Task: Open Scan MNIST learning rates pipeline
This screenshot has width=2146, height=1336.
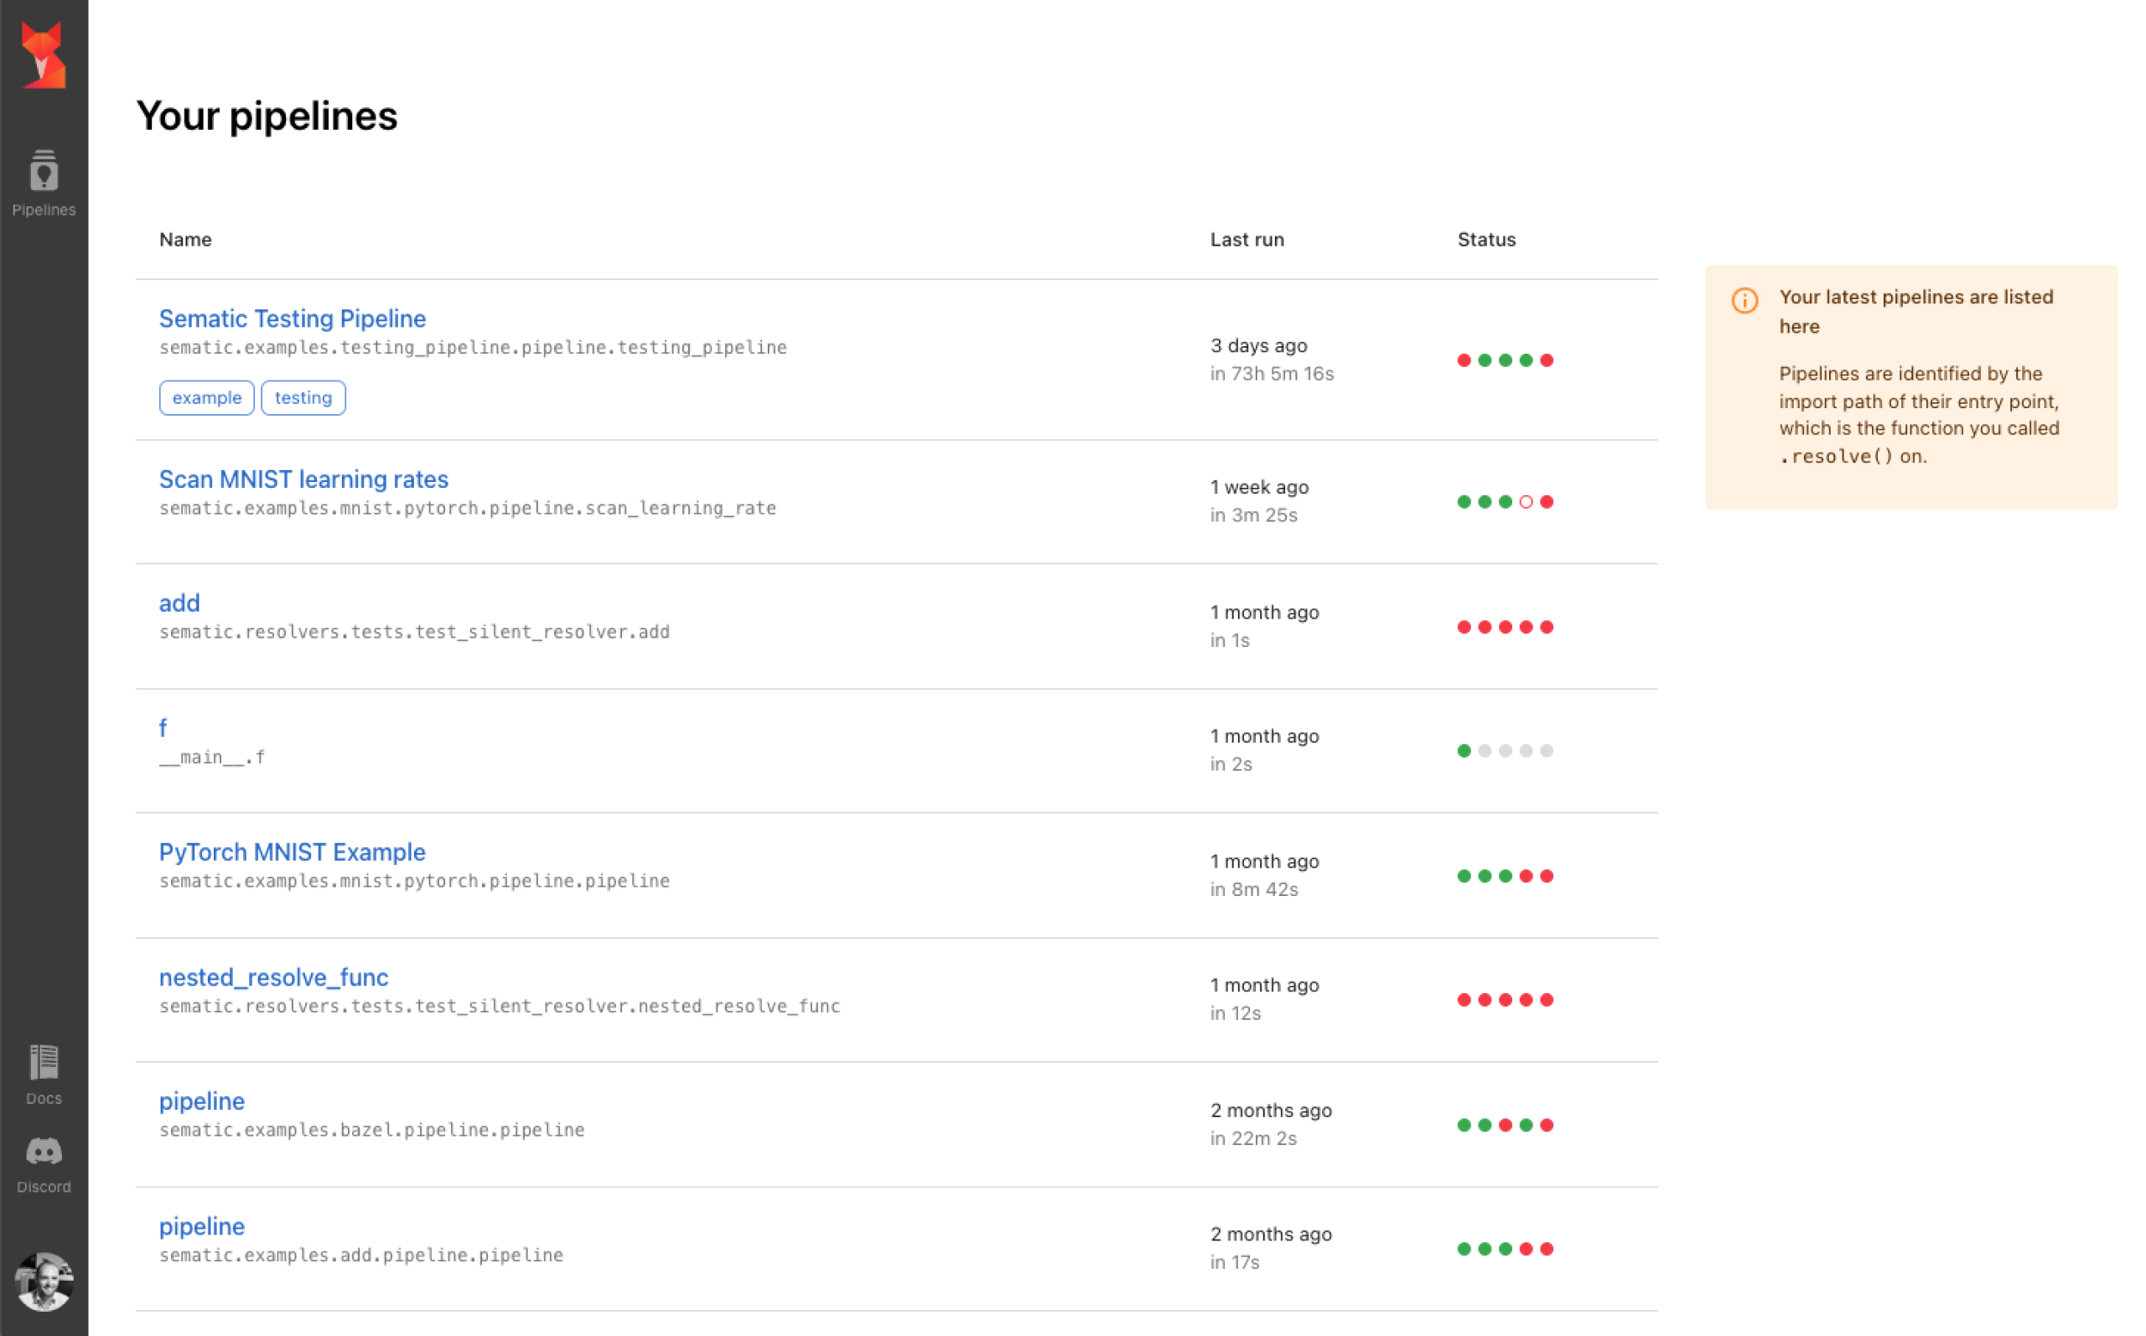Action: coord(304,479)
